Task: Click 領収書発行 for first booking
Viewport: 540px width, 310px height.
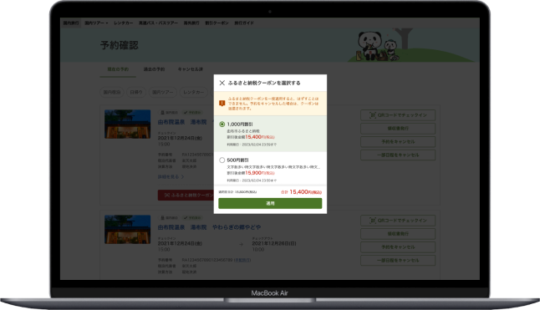Action: click(x=398, y=129)
